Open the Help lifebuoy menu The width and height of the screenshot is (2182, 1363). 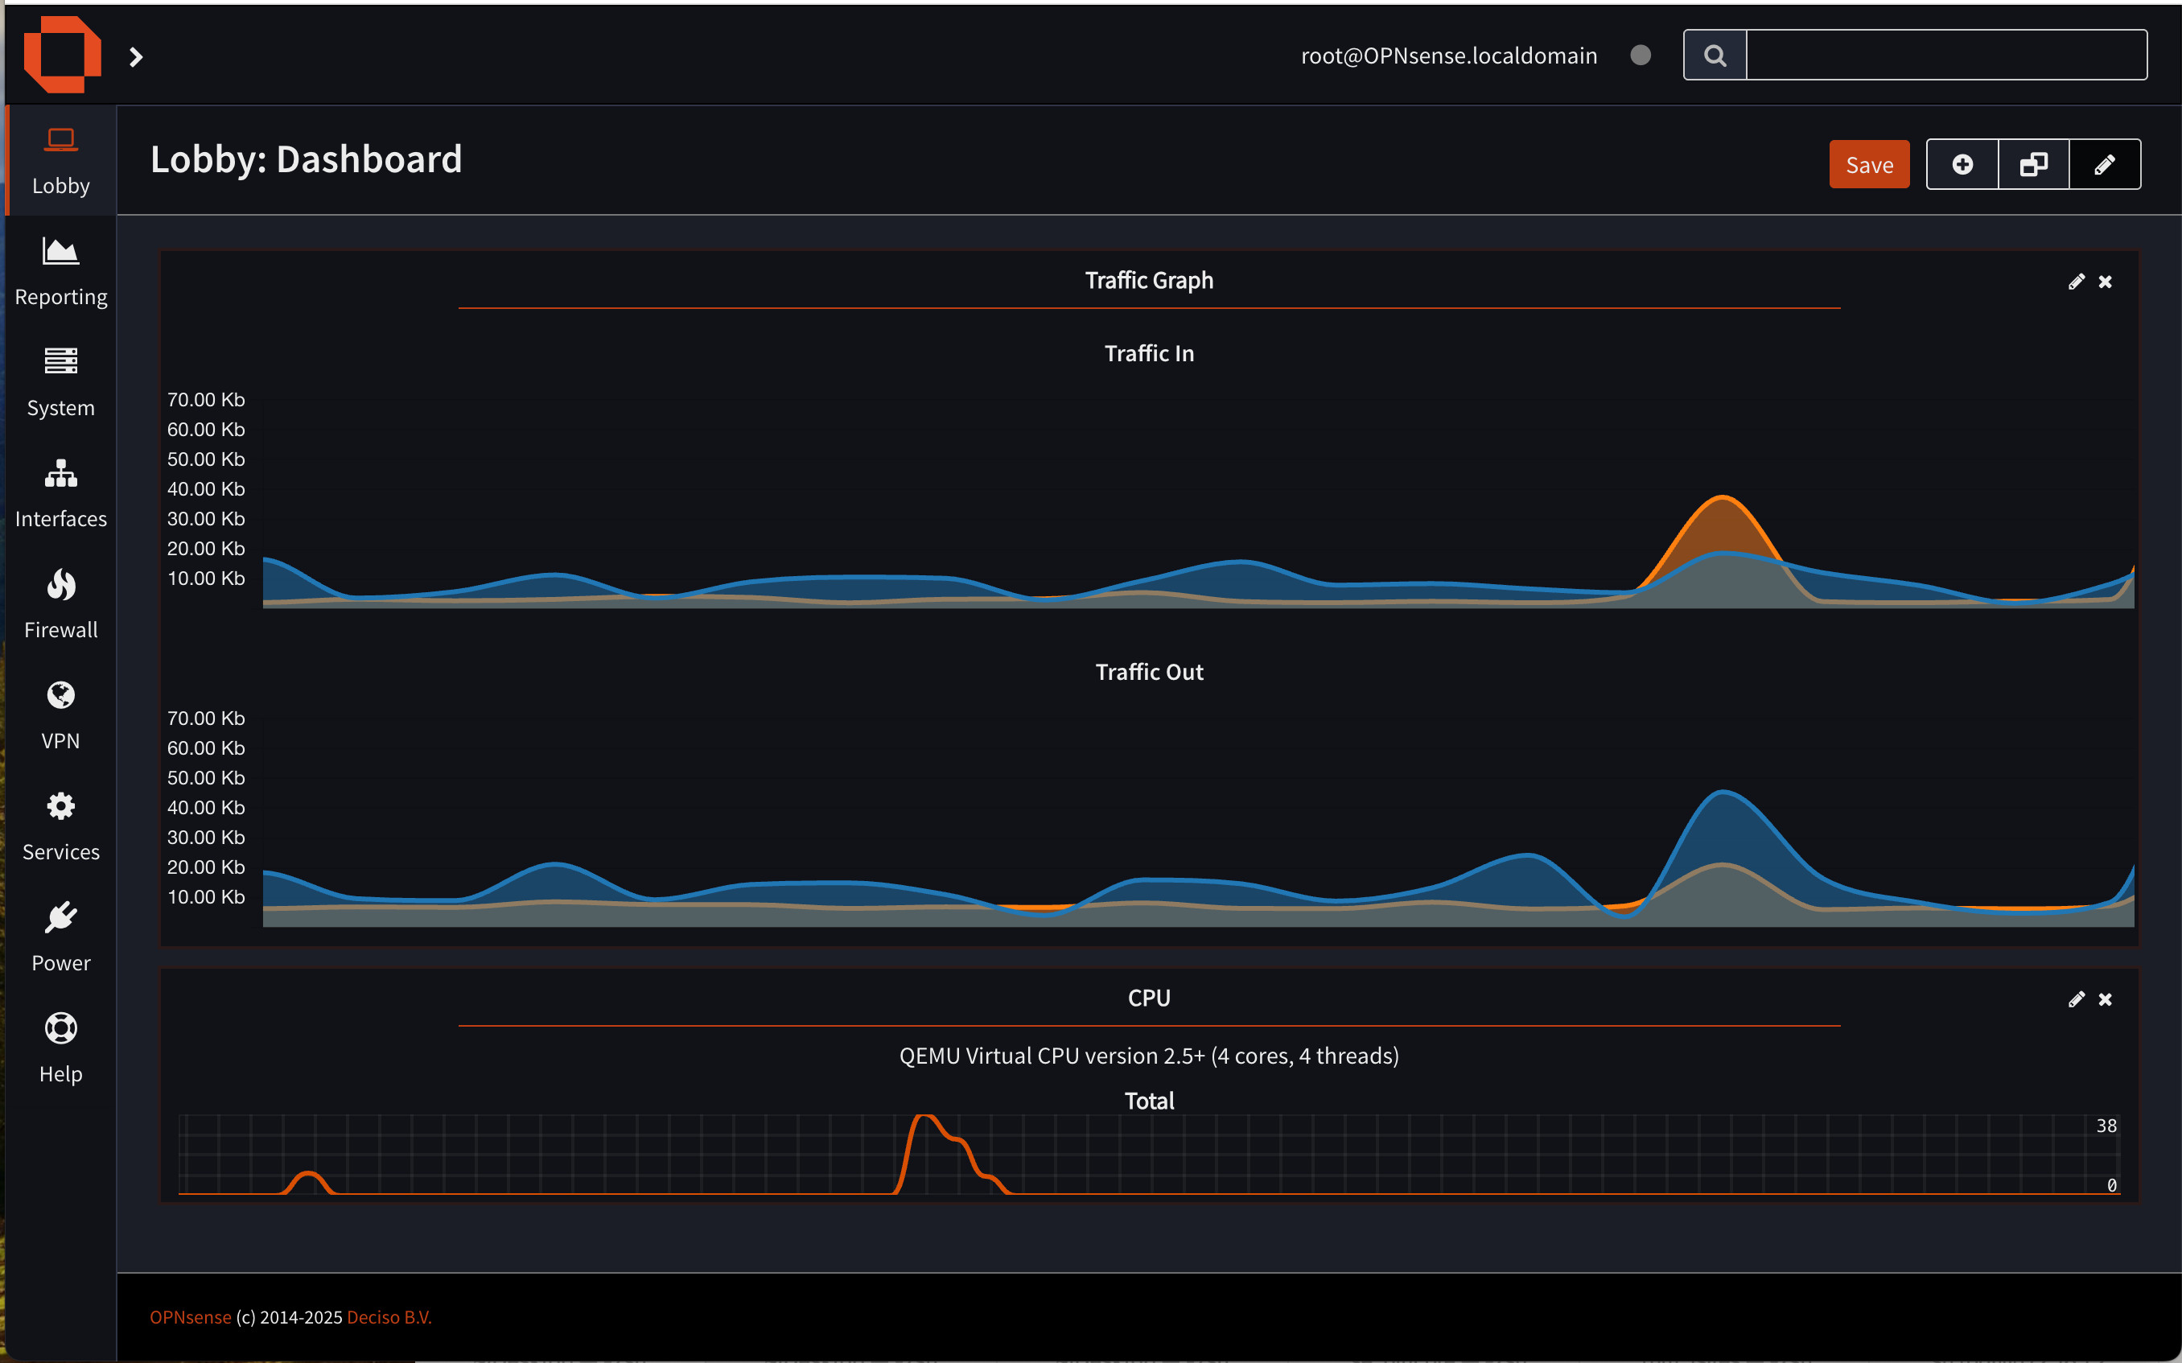[x=60, y=1028]
